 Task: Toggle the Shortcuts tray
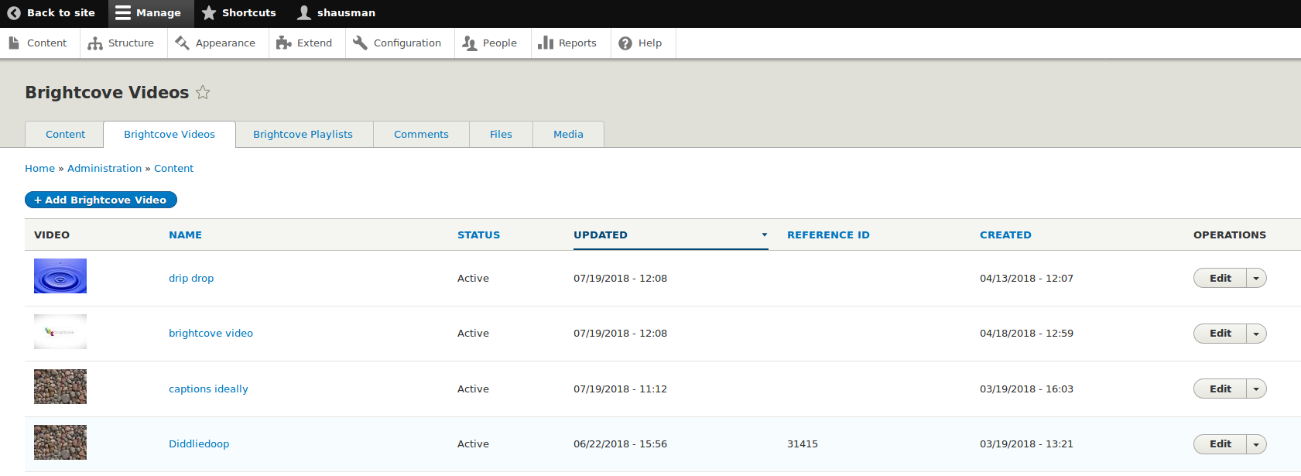click(x=238, y=13)
